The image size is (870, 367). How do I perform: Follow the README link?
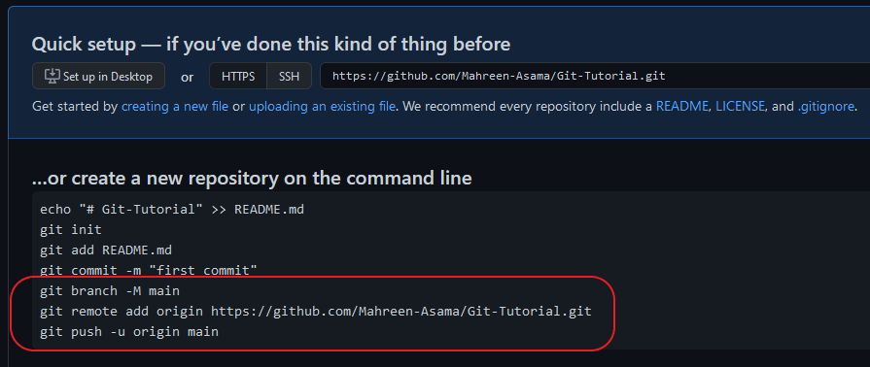[x=682, y=106]
